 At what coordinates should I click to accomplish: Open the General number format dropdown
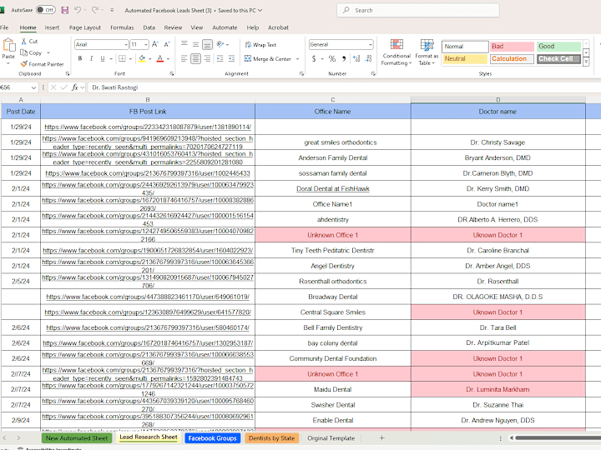(x=370, y=45)
